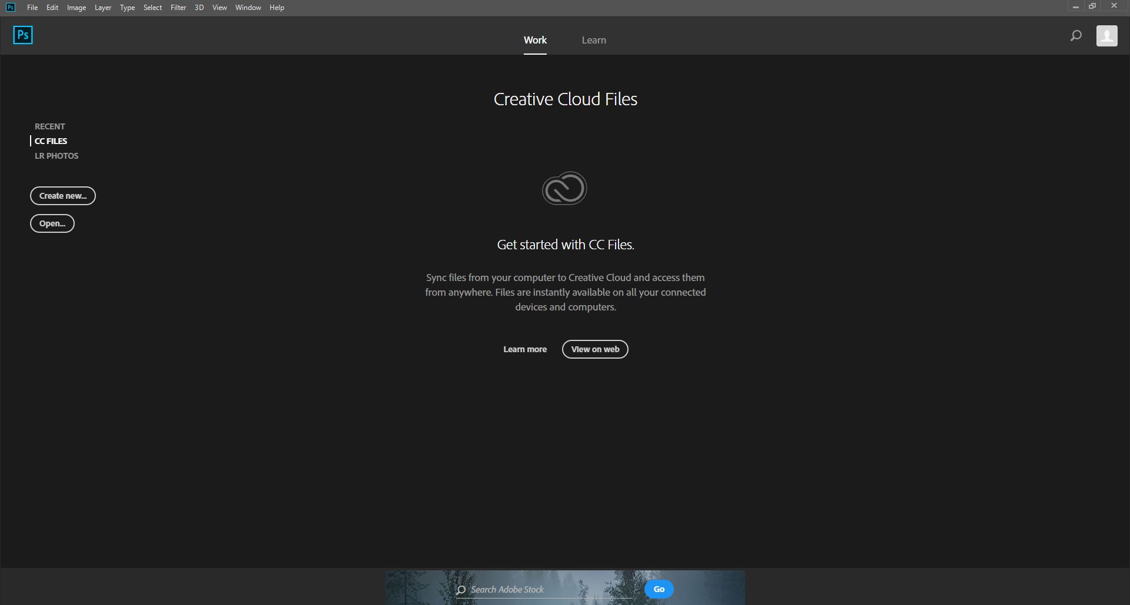Restore down the Photoshop window
Screen dimensions: 1130x605
1092,6
